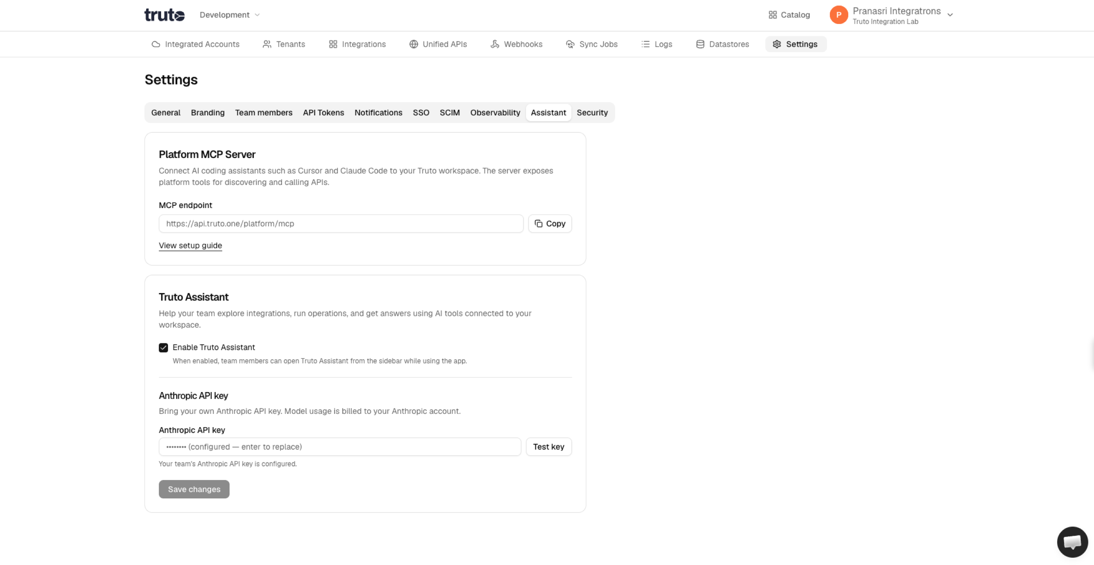
Task: Switch to the Branding tab
Action: (x=208, y=113)
